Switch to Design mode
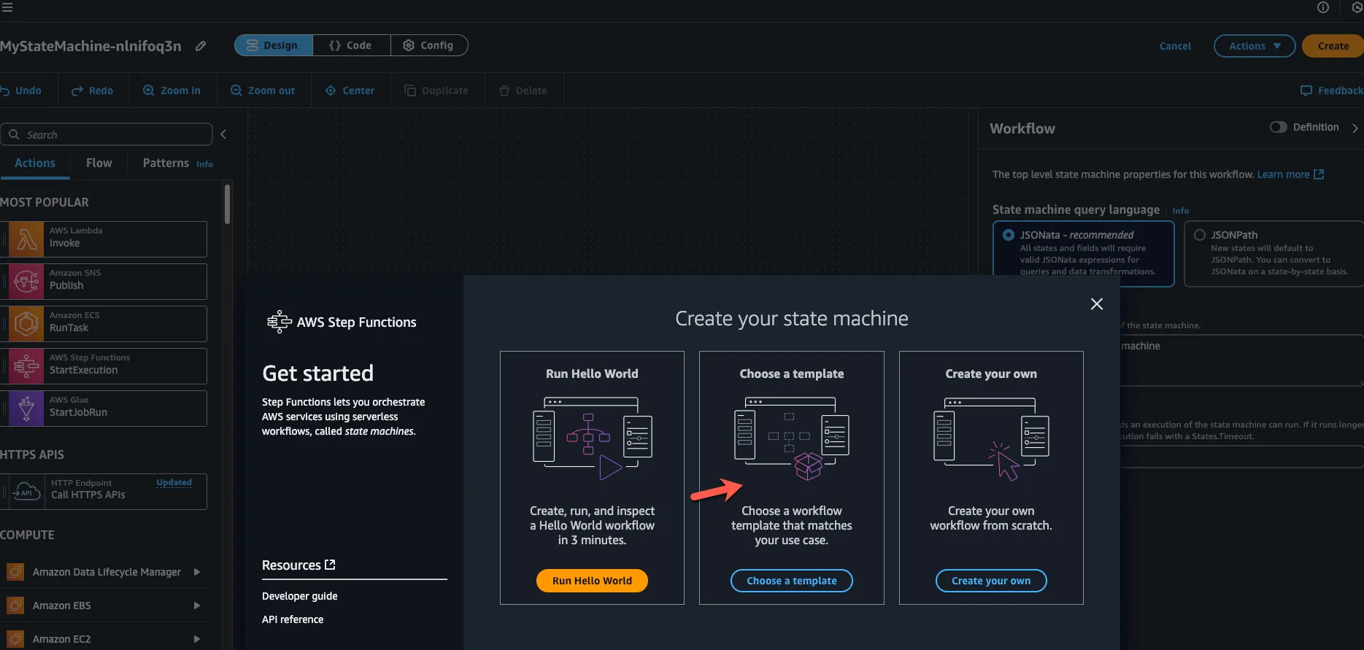The height and width of the screenshot is (650, 1364). pyautogui.click(x=274, y=45)
